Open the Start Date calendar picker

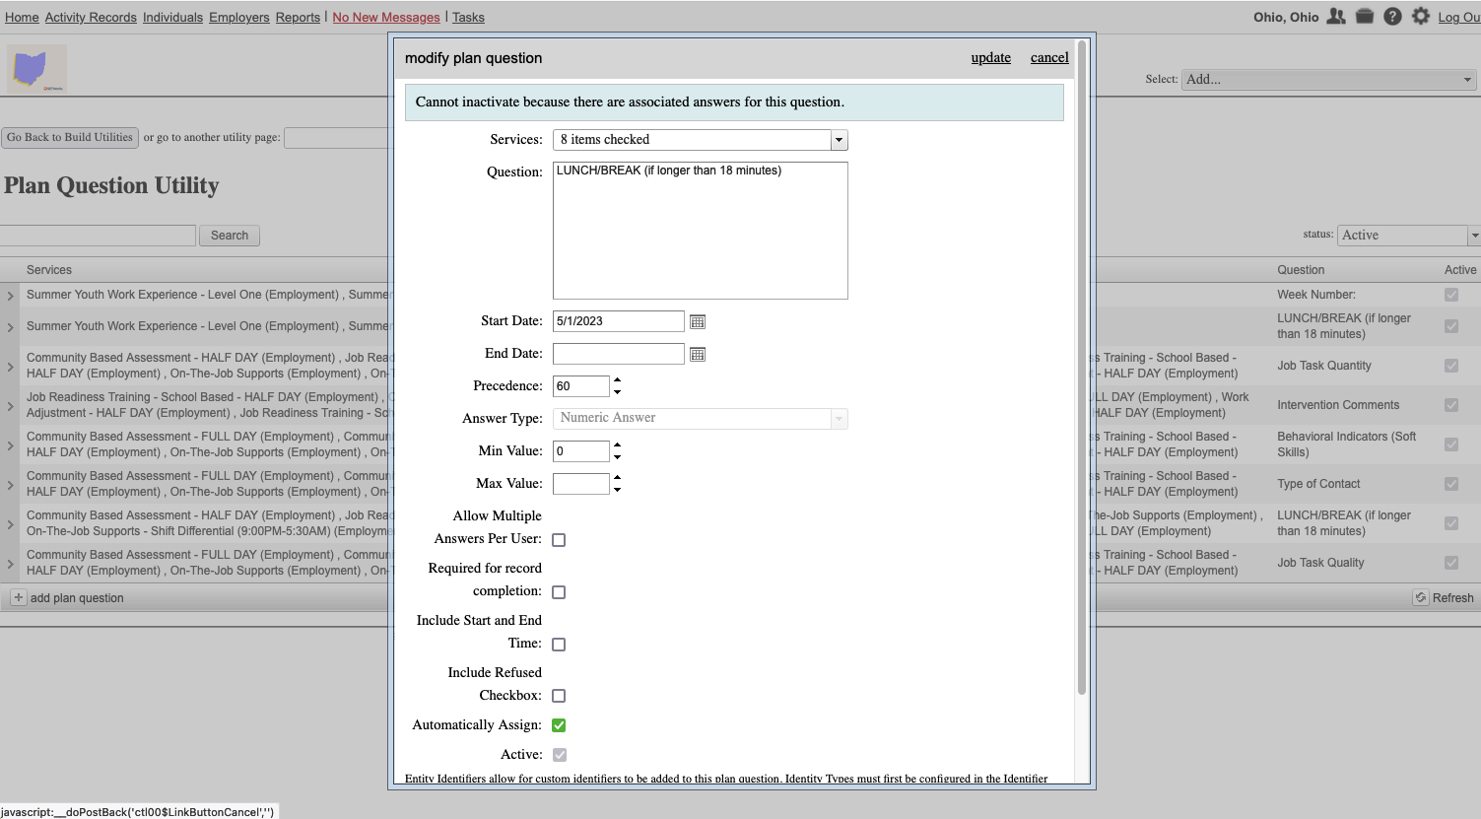tap(698, 321)
